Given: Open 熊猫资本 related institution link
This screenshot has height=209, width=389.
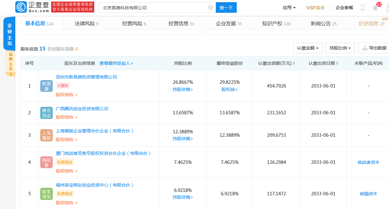Looking at the screenshot, I should tap(368, 194).
